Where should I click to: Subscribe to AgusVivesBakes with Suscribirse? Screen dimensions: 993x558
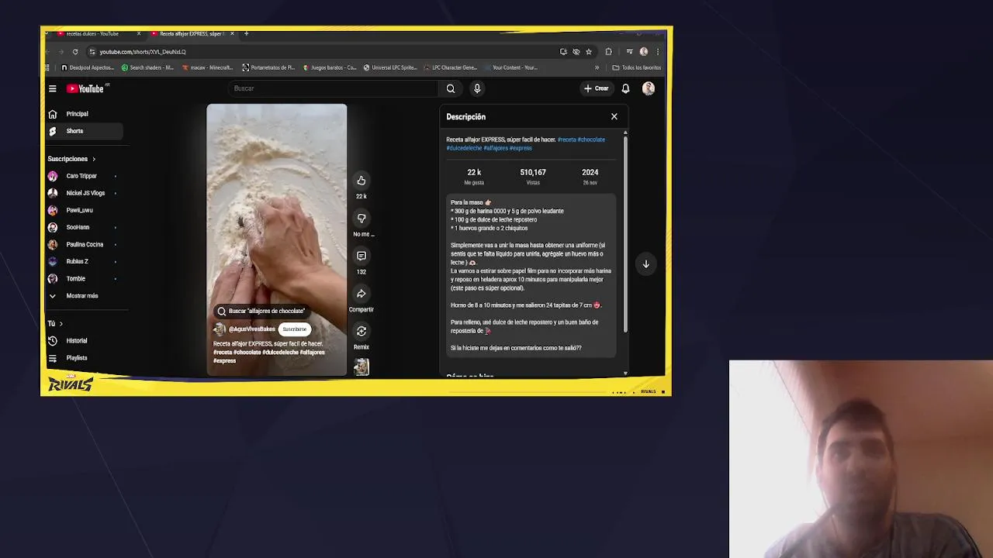(x=295, y=329)
